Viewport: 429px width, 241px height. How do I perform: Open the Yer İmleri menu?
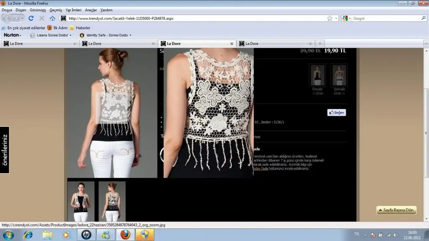(x=73, y=10)
